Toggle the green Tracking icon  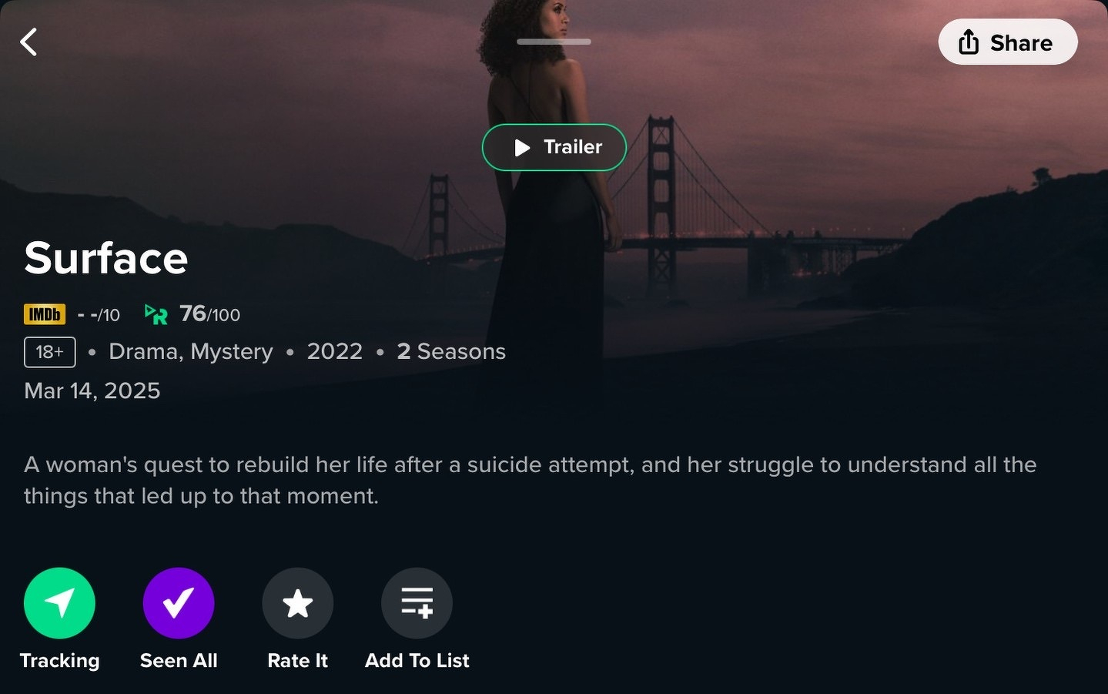(59, 603)
